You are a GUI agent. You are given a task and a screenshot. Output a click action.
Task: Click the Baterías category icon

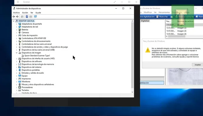click(x=19, y=30)
